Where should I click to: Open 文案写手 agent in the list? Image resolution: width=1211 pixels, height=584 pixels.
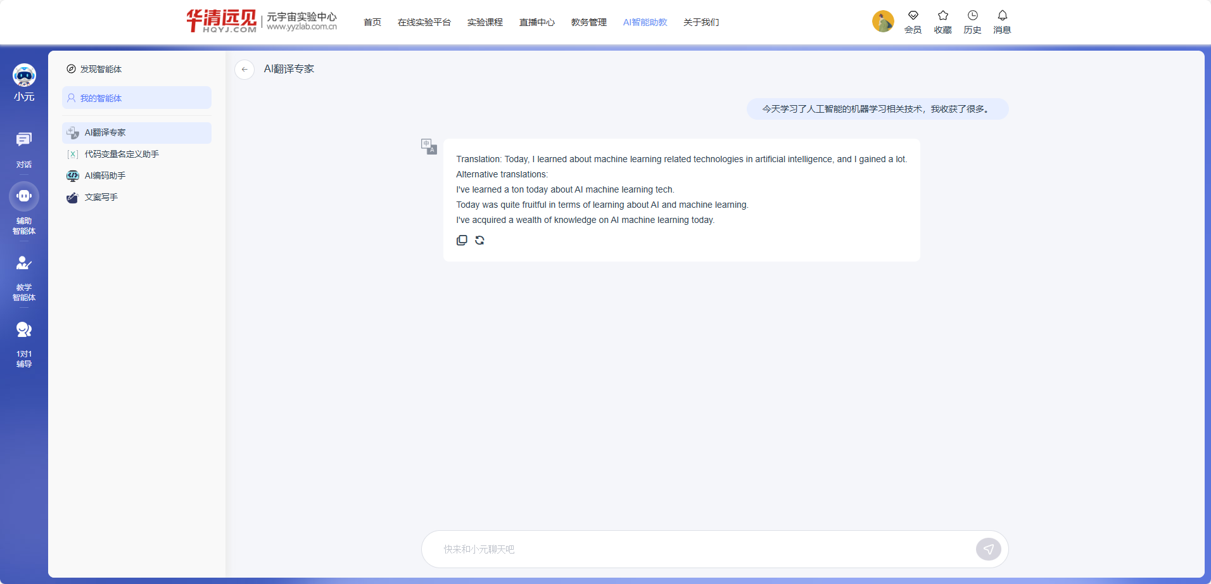pyautogui.click(x=101, y=197)
